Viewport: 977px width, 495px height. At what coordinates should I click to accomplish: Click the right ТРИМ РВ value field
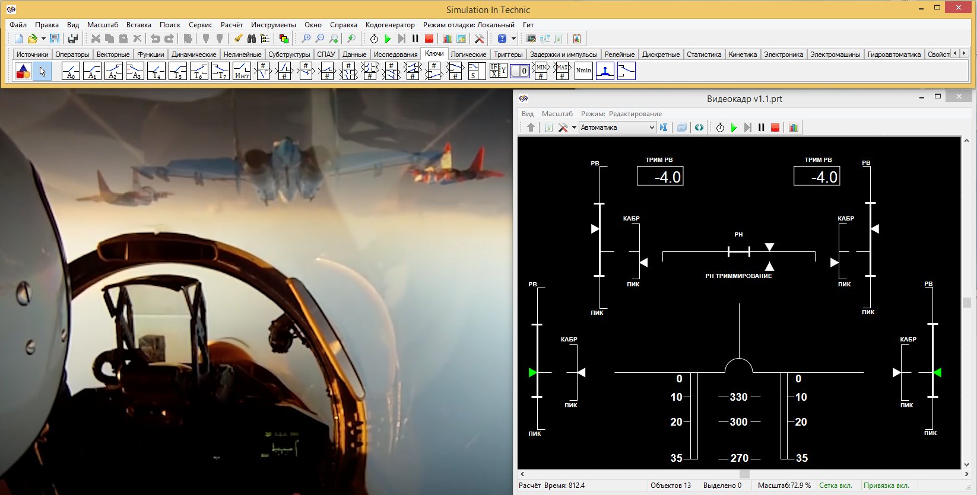817,176
